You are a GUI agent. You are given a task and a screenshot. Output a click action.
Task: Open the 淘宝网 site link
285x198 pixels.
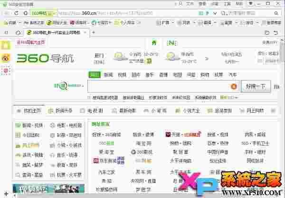tap(143, 143)
